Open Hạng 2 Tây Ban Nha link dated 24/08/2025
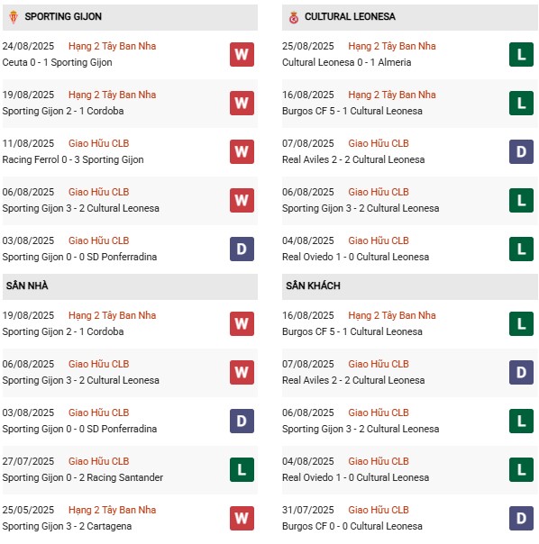Viewport: 539px width, 544px height. 112,46
